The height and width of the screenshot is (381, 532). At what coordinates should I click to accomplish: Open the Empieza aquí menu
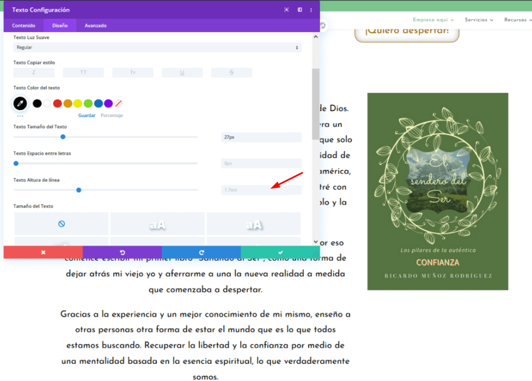433,20
